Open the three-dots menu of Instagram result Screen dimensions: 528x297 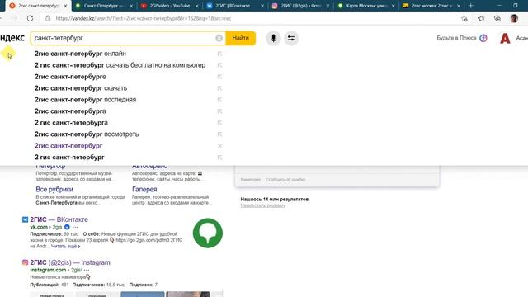pos(87,270)
